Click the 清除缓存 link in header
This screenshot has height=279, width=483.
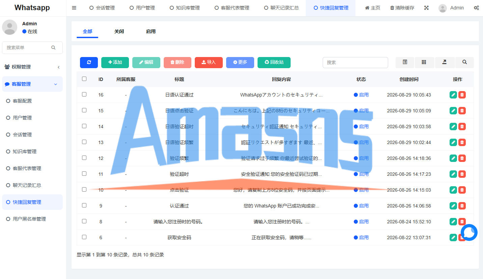[402, 8]
